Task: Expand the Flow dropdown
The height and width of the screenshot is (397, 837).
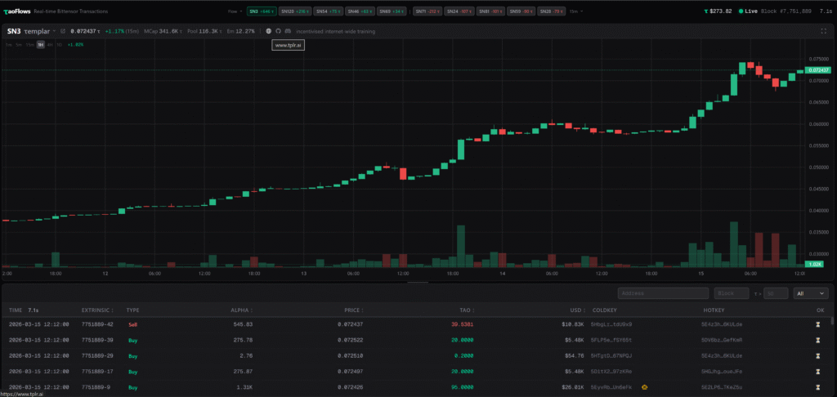Action: (x=235, y=11)
